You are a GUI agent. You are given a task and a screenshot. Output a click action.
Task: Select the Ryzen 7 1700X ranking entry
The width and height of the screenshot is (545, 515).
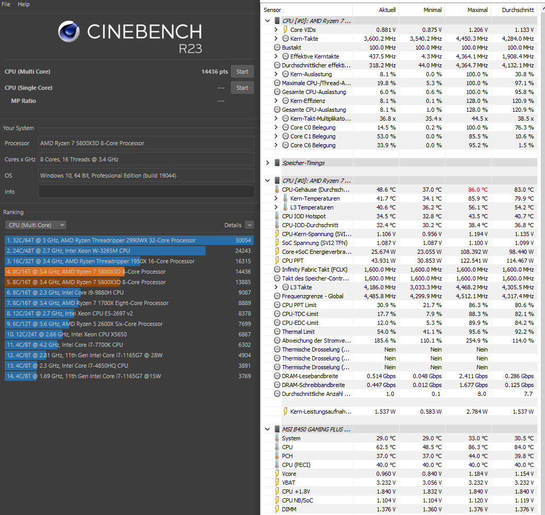[x=129, y=302]
